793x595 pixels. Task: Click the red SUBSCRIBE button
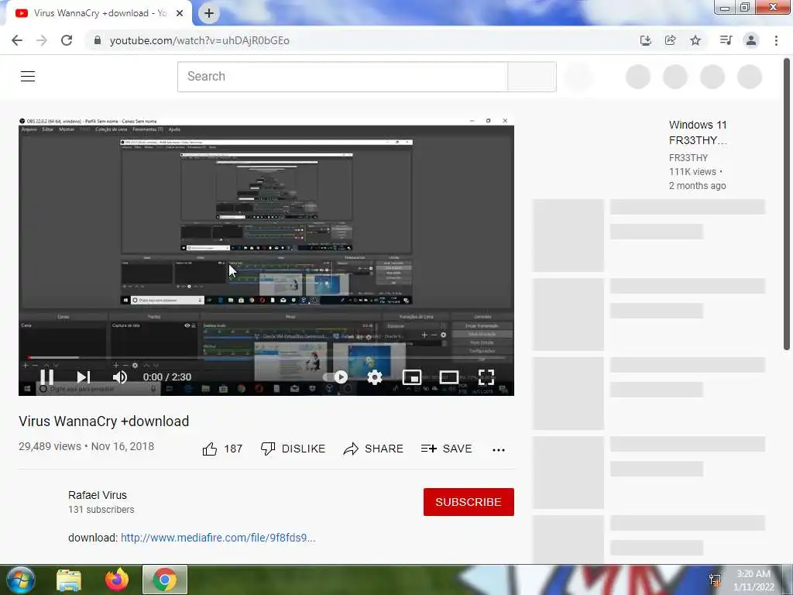pos(469,502)
